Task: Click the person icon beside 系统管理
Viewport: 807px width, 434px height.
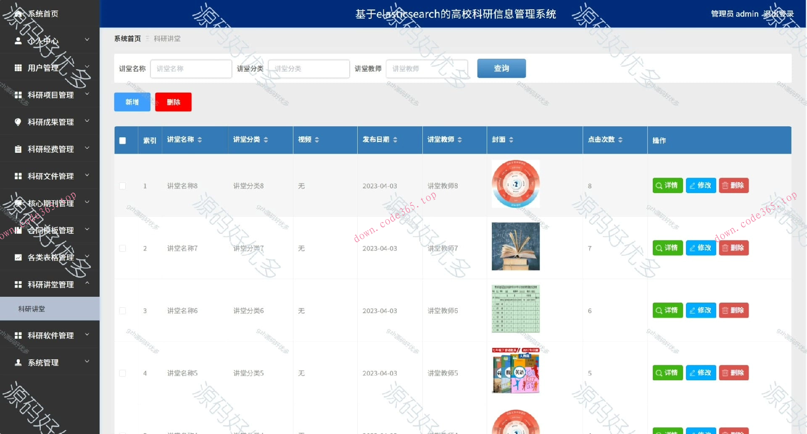Action: [18, 362]
